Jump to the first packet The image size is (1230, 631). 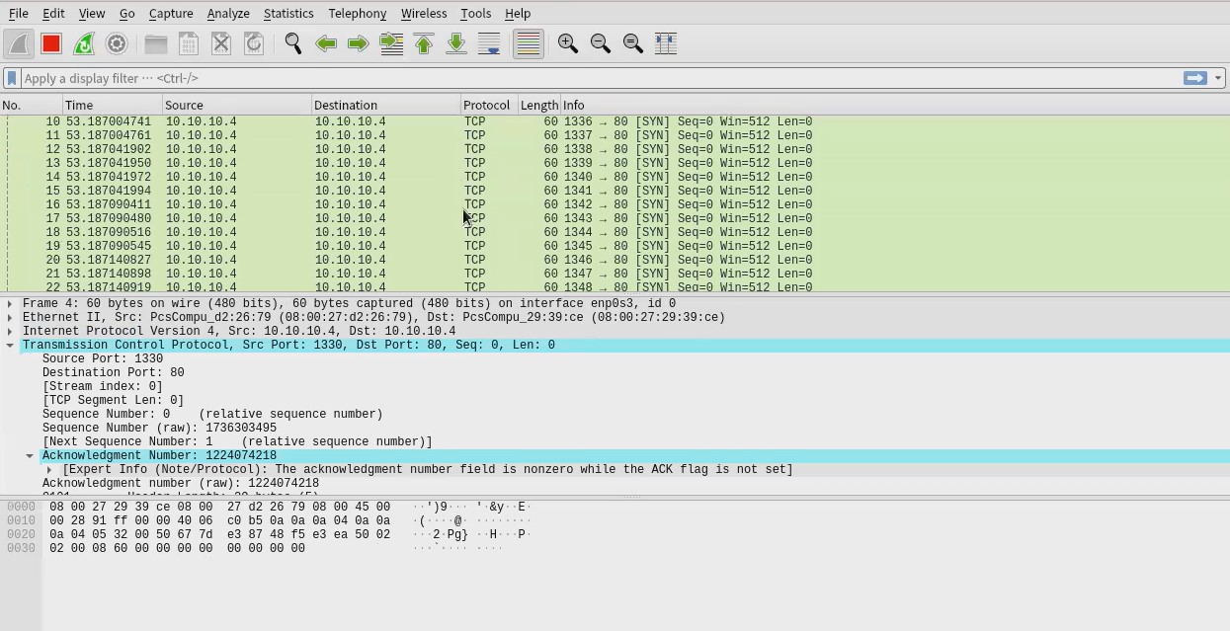pos(424,43)
